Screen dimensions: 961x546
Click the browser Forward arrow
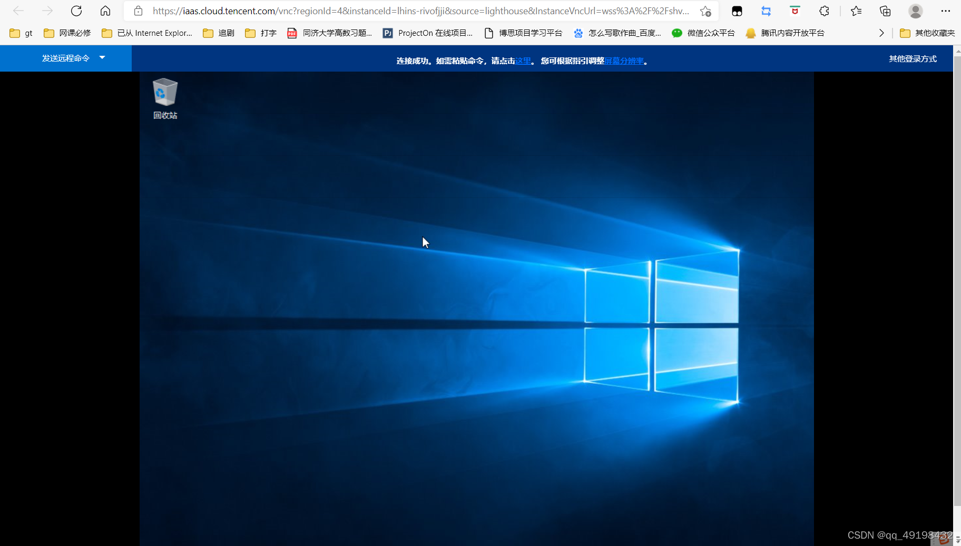[x=47, y=11]
